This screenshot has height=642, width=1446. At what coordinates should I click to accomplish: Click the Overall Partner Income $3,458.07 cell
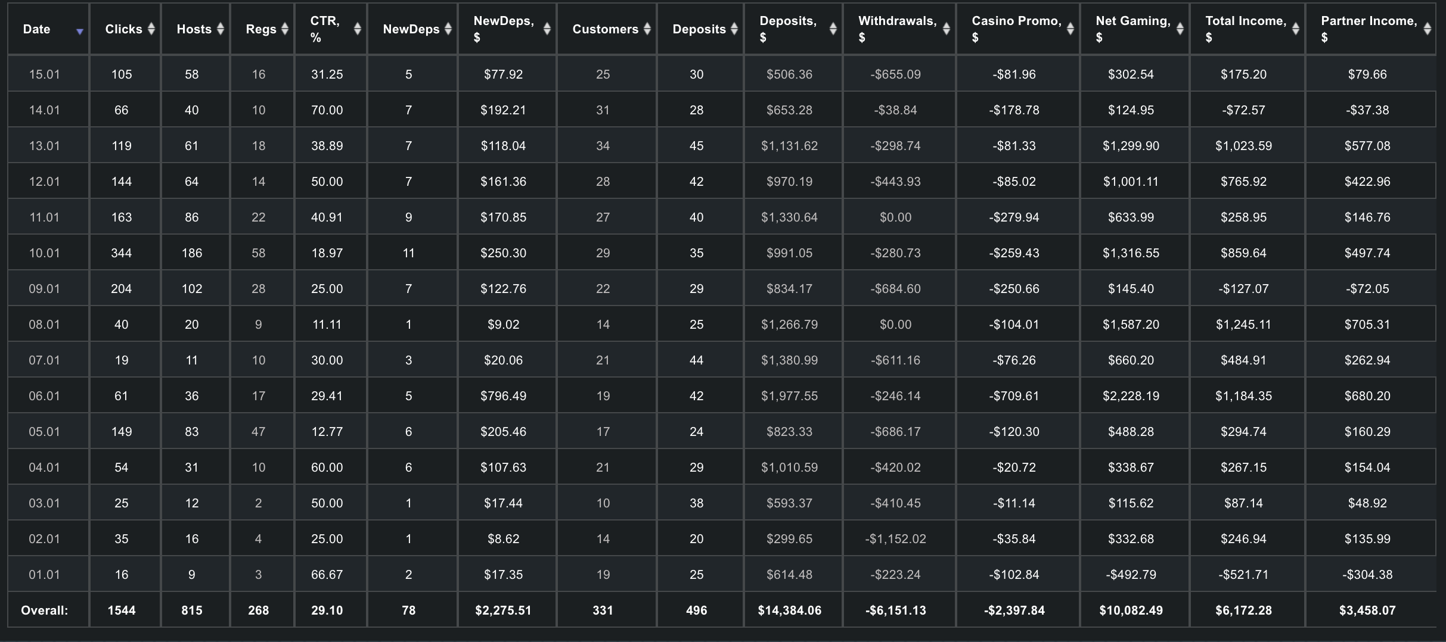coord(1367,610)
